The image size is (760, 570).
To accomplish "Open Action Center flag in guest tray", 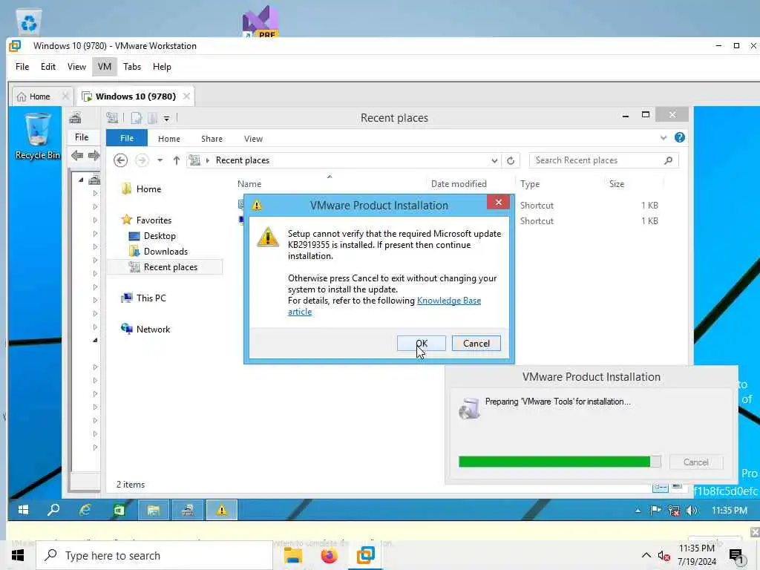I will (655, 510).
